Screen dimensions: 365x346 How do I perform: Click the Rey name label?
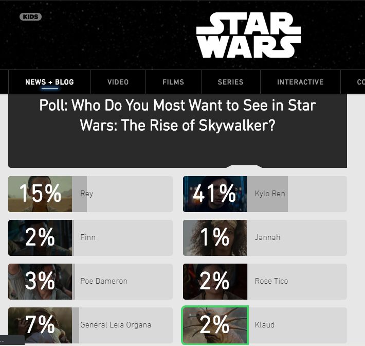(x=87, y=194)
